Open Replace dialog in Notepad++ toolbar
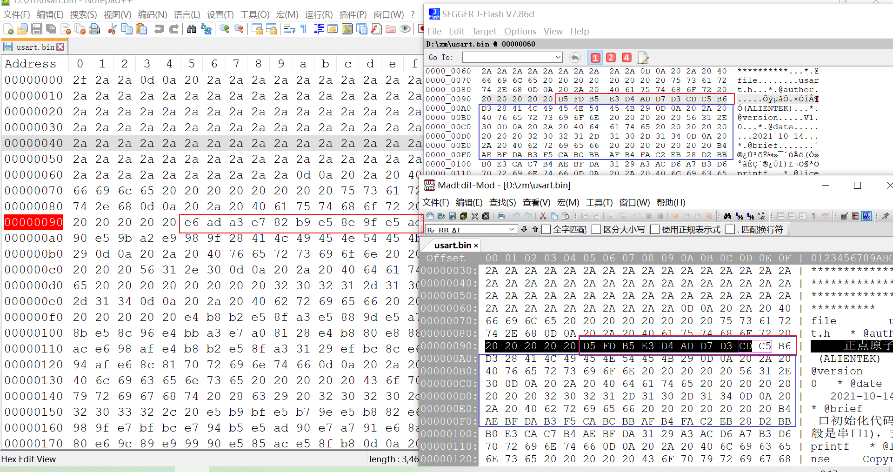Image resolution: width=893 pixels, height=472 pixels. 206,29
